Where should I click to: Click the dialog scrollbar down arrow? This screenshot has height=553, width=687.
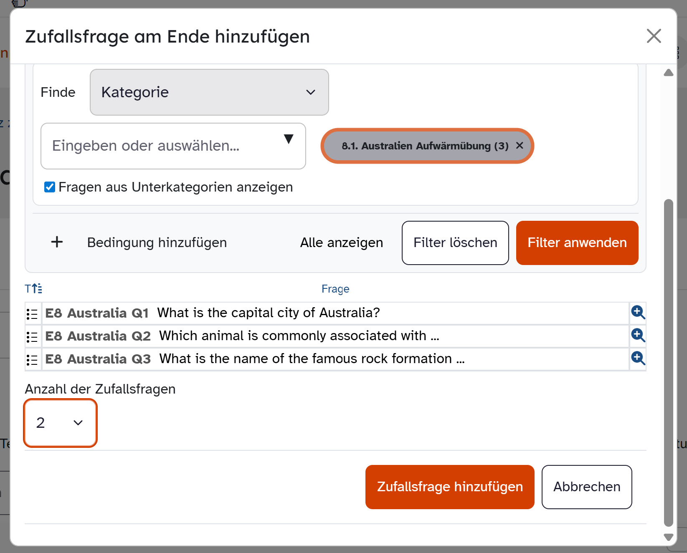tap(668, 537)
